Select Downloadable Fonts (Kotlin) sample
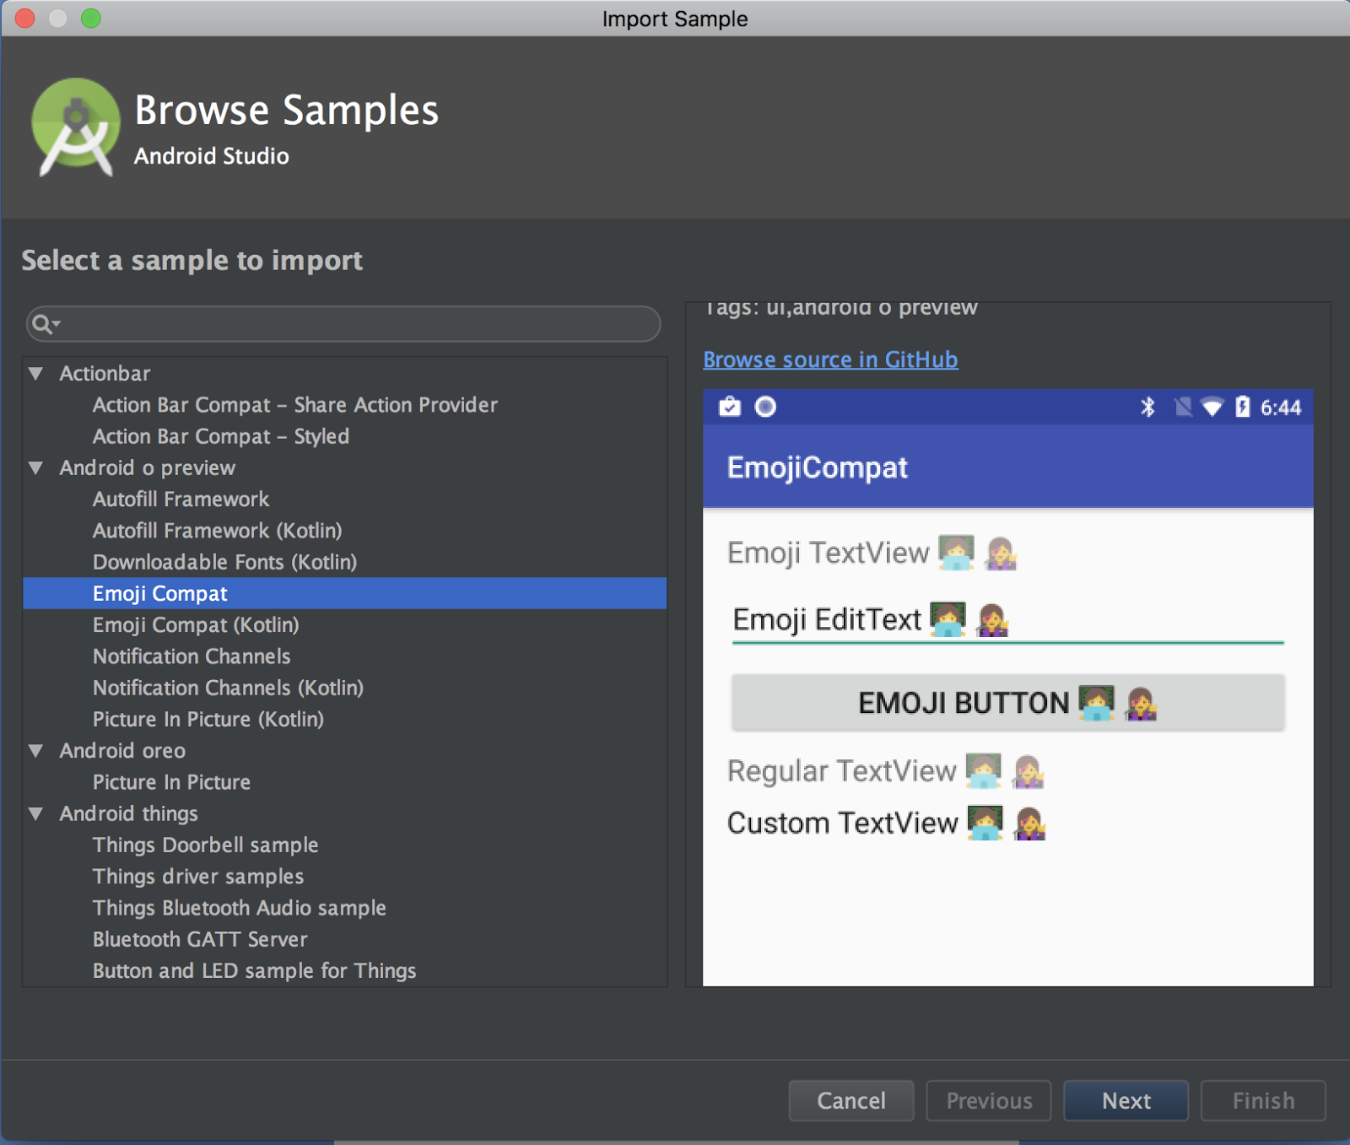The width and height of the screenshot is (1350, 1145). [x=224, y=562]
